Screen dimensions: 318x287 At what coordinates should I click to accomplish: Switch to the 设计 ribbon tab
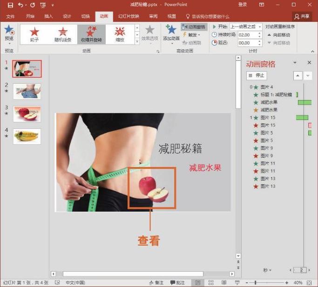[67, 16]
